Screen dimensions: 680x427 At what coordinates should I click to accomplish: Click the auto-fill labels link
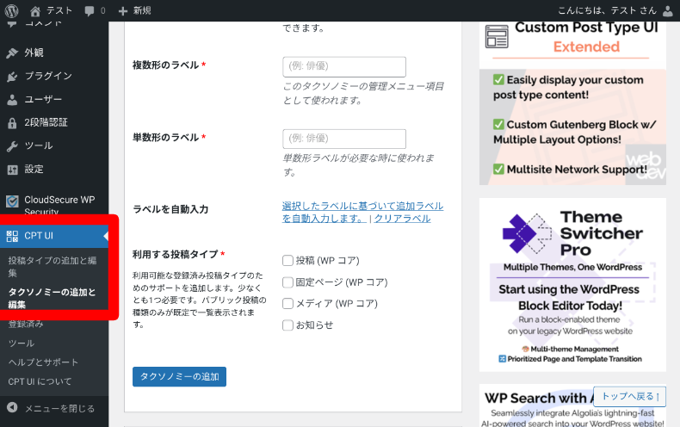(x=362, y=212)
